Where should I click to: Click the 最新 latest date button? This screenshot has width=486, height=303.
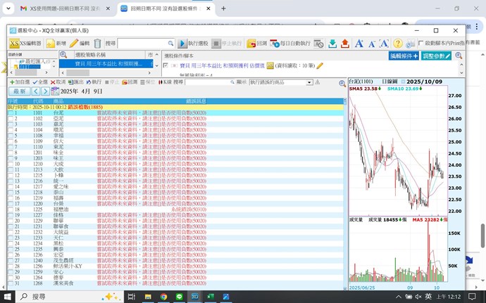click(x=19, y=91)
